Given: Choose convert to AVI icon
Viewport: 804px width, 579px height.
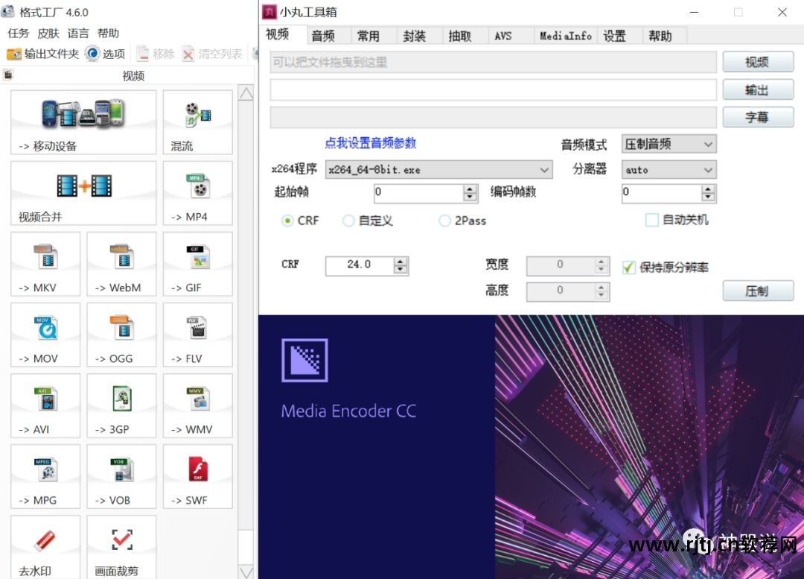Looking at the screenshot, I should (45, 405).
